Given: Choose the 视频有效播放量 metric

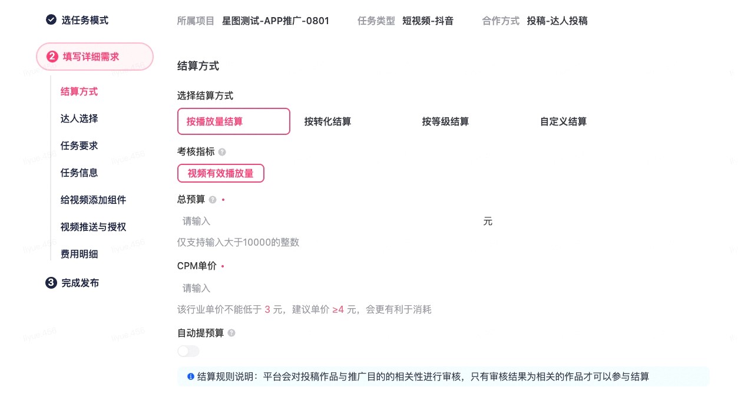Looking at the screenshot, I should coord(221,173).
